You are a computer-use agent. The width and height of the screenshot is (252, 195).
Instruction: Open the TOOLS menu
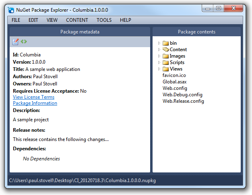pos(104,20)
